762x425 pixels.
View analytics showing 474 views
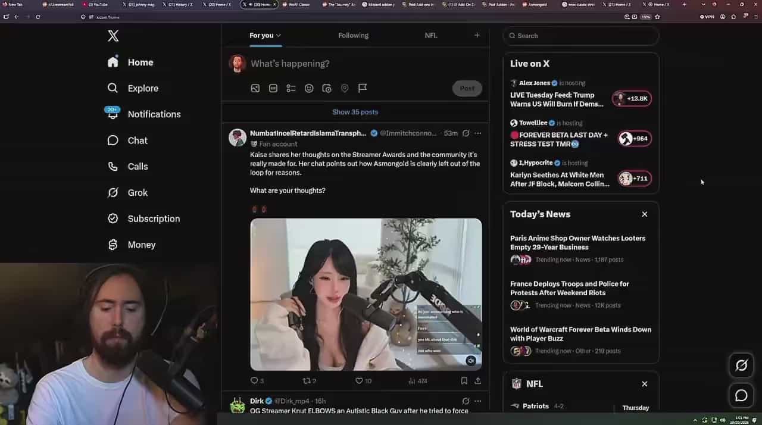418,380
